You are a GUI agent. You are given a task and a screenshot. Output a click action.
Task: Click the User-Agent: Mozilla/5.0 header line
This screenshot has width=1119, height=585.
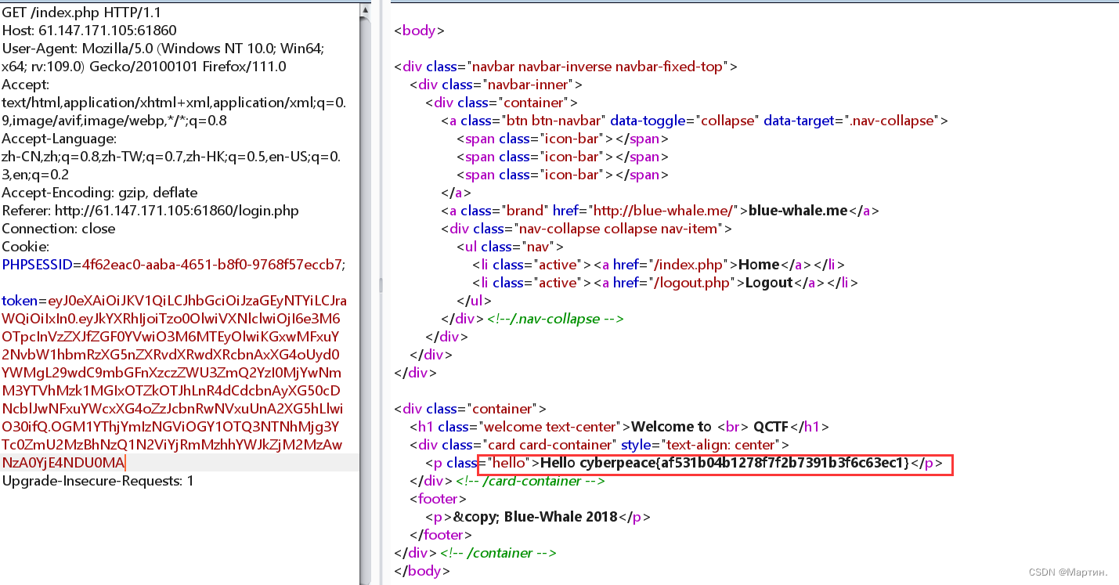coord(163,49)
